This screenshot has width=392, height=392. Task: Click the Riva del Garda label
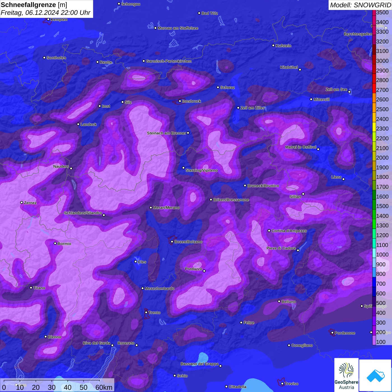(x=97, y=343)
